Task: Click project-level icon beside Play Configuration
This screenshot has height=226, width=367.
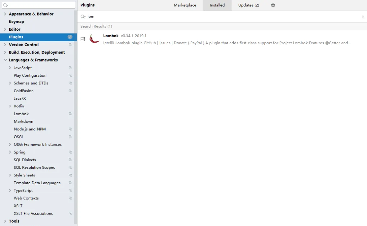Action: [70, 76]
